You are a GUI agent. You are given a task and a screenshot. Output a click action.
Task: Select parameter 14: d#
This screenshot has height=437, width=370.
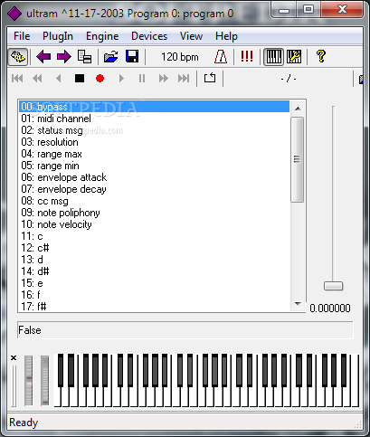[154, 271]
